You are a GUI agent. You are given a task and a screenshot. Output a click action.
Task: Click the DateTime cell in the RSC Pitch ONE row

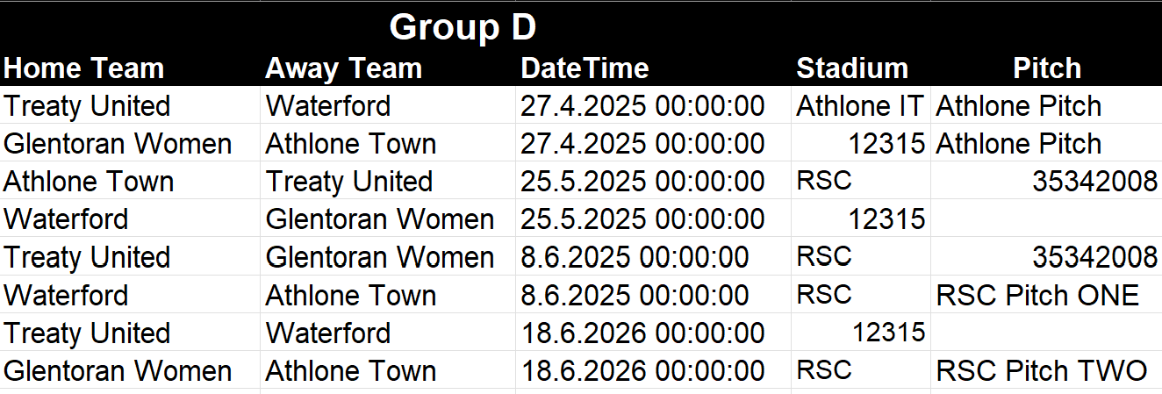coord(635,296)
